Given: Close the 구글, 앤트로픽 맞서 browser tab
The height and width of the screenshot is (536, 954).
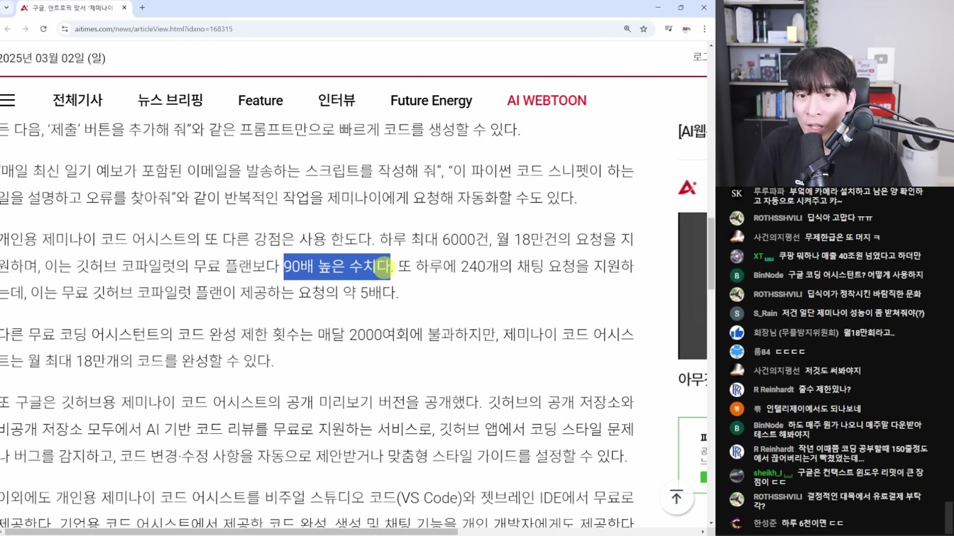Looking at the screenshot, I should pyautogui.click(x=124, y=8).
